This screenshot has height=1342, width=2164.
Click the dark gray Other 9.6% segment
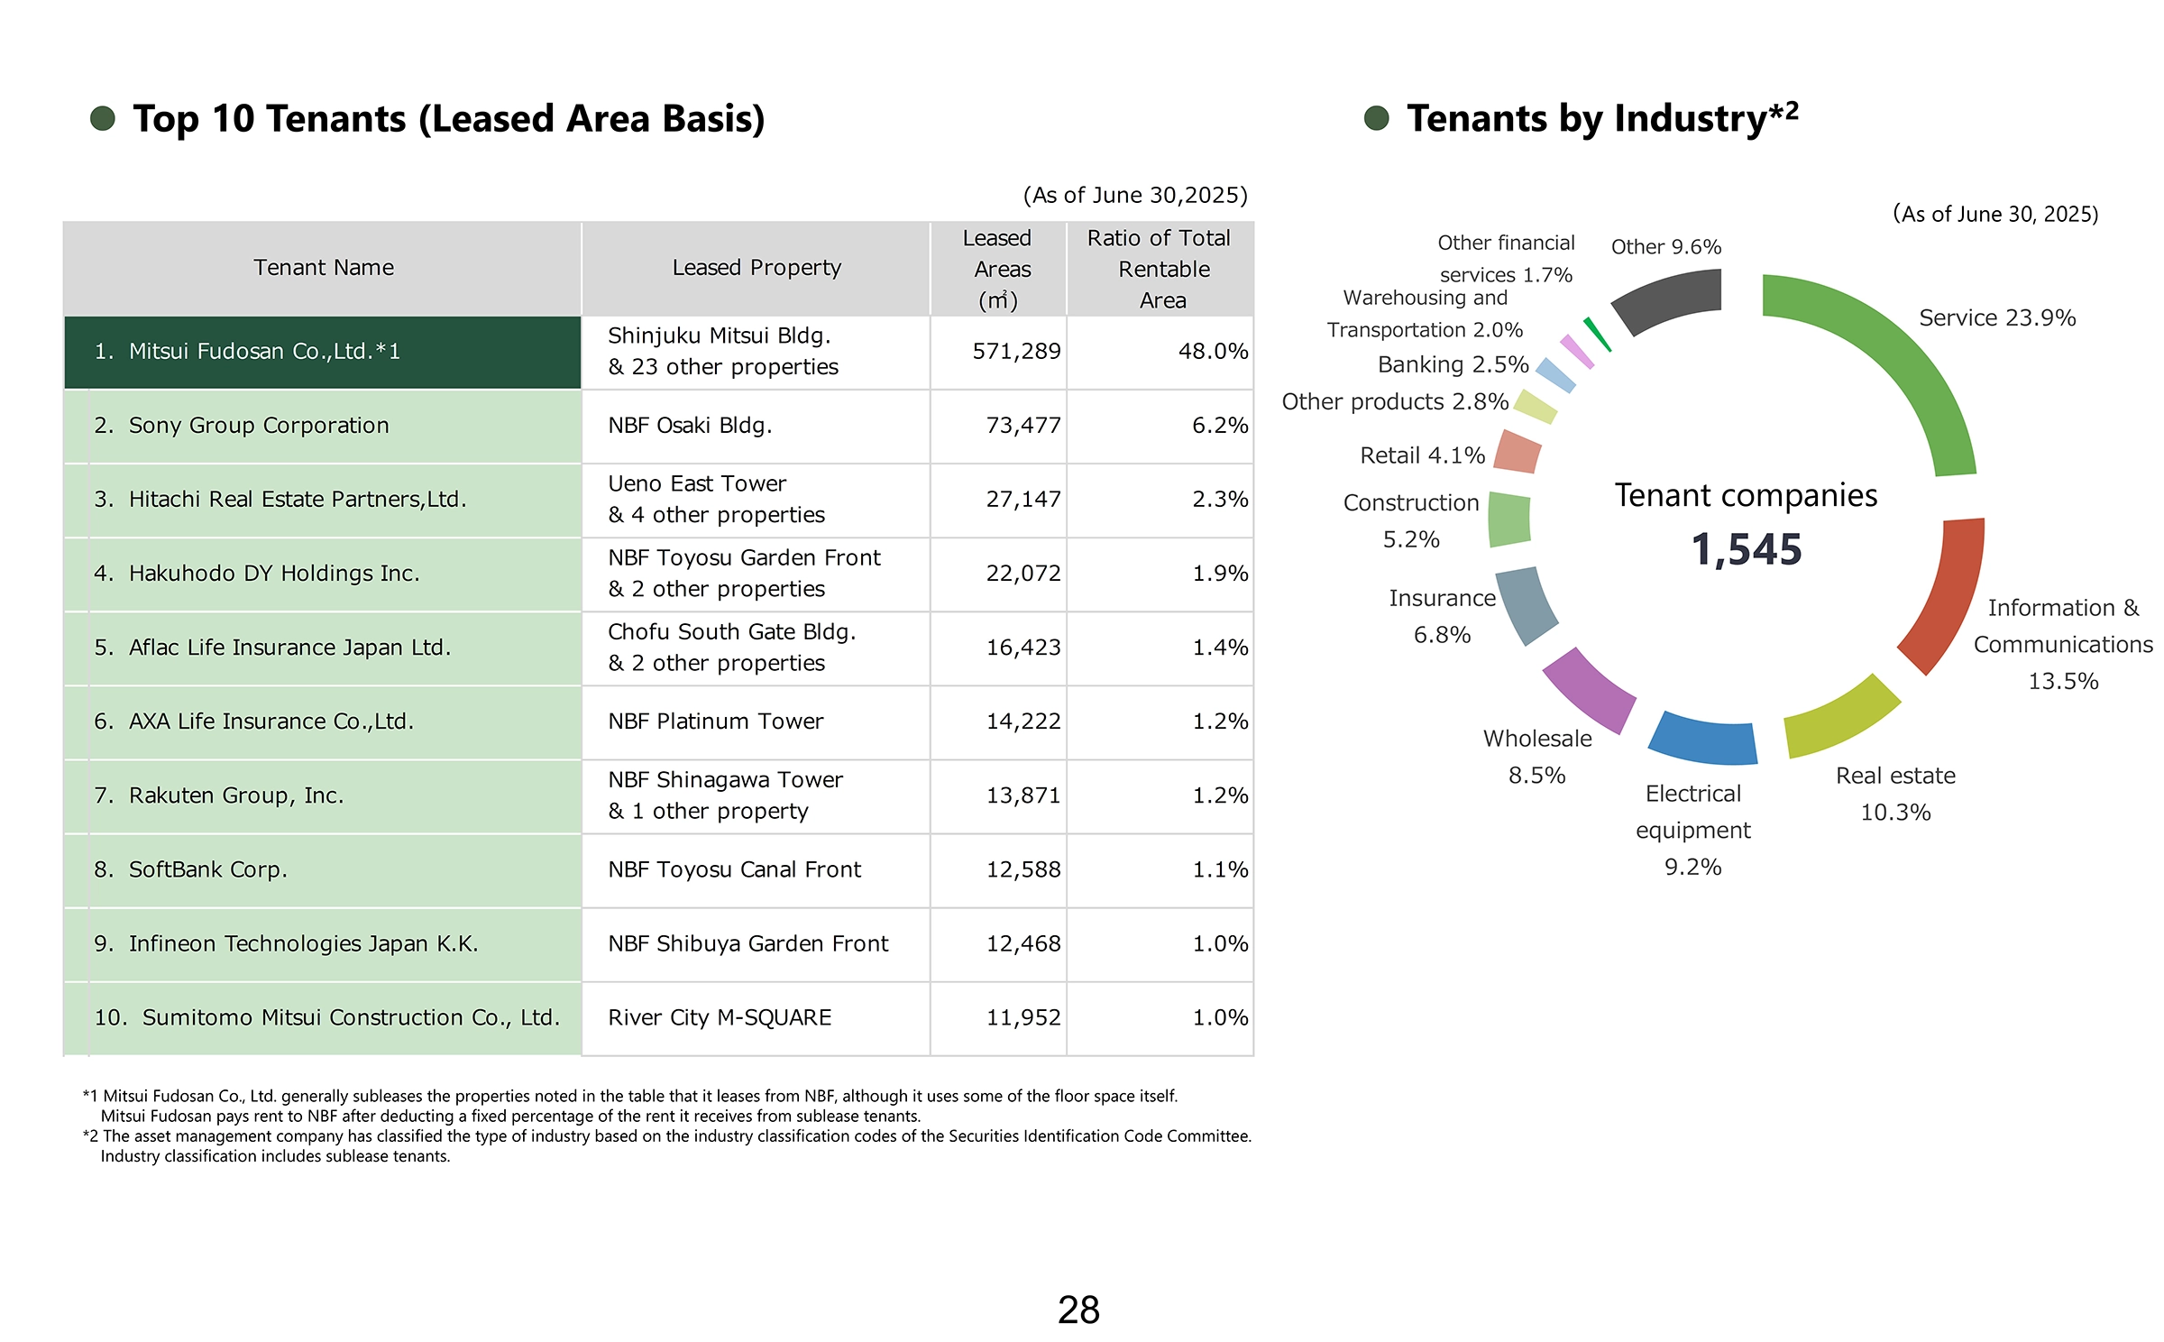[x=1670, y=300]
